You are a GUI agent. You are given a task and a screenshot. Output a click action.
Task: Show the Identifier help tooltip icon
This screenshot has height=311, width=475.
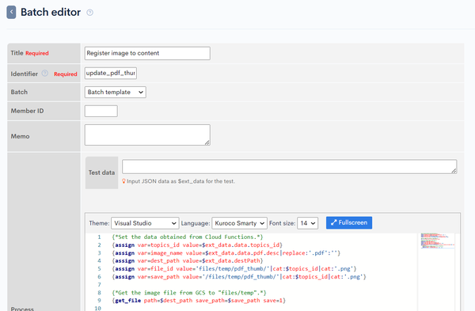coord(45,74)
